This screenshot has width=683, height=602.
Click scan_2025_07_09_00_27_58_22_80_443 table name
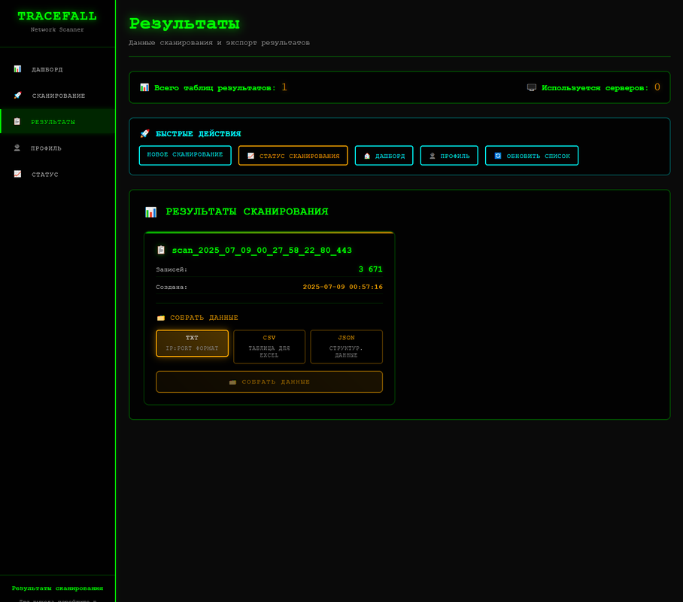point(262,251)
